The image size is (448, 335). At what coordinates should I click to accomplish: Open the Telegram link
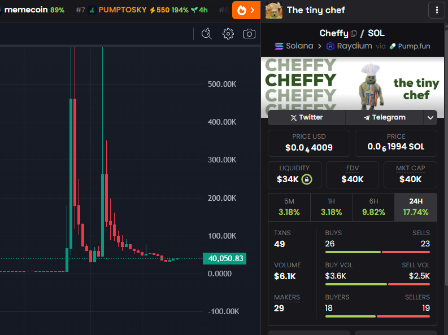pos(384,117)
